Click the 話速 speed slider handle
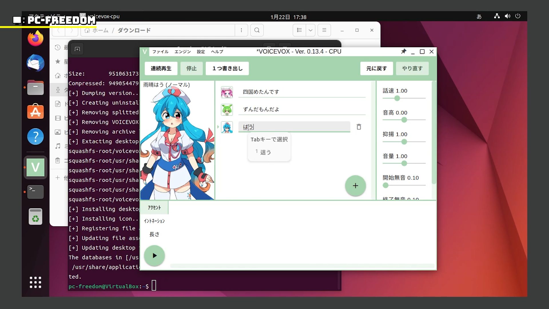Image resolution: width=549 pixels, height=309 pixels. (397, 98)
